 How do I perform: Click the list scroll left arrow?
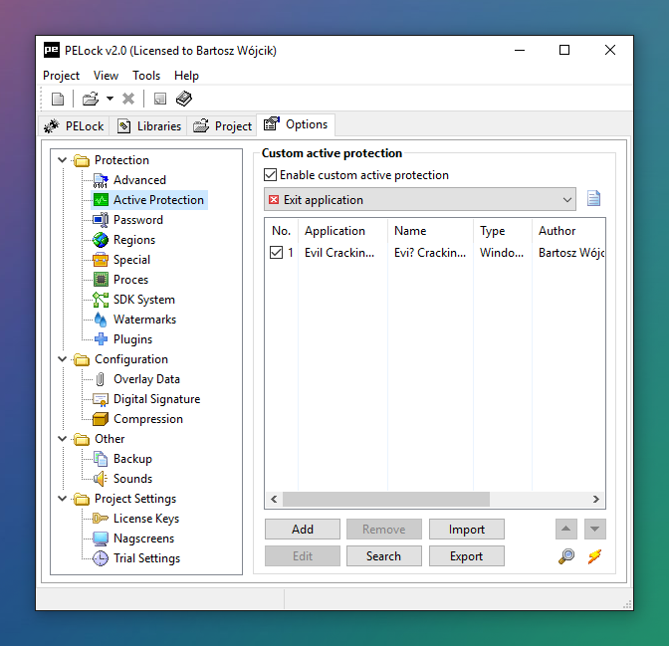tap(274, 500)
